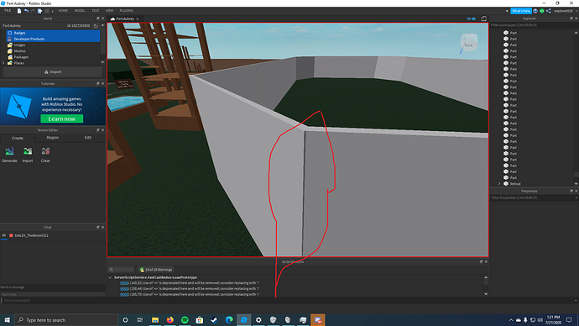Open File Explorer from the taskbar
The width and height of the screenshot is (579, 326).
(x=155, y=320)
